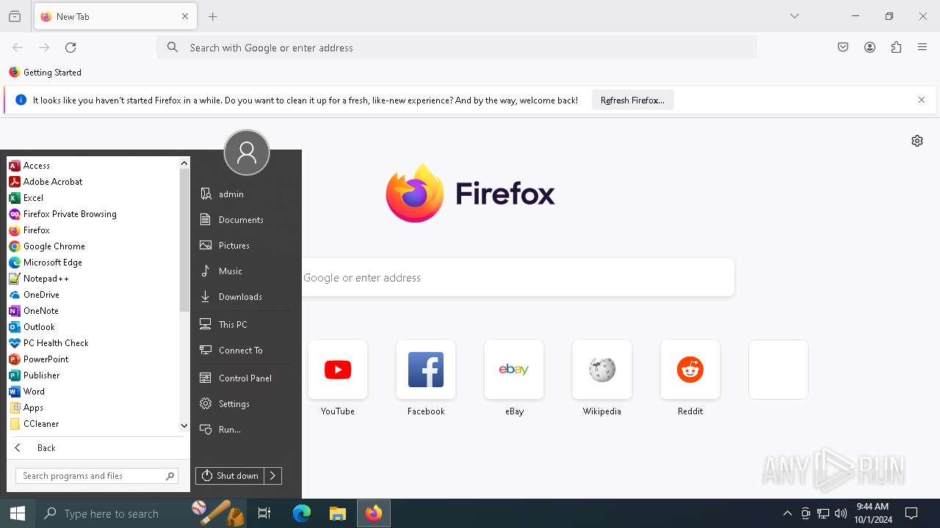The height and width of the screenshot is (528, 940).
Task: Launch Adobe Acrobat from the Start menu
Action: click(94, 182)
